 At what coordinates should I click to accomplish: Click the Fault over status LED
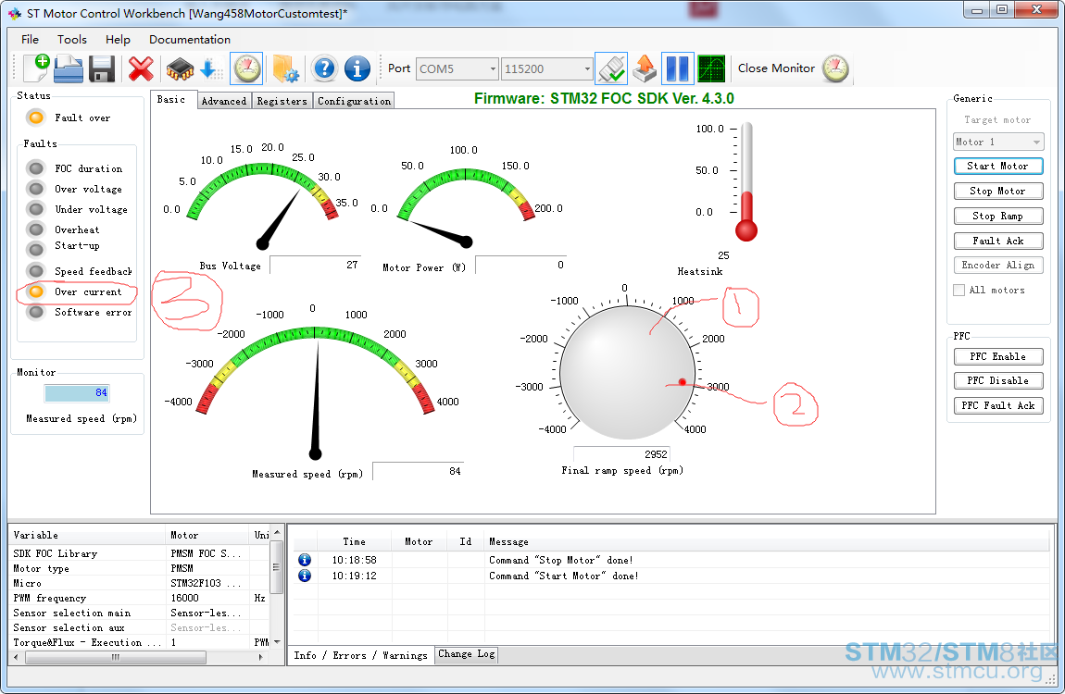tap(36, 118)
